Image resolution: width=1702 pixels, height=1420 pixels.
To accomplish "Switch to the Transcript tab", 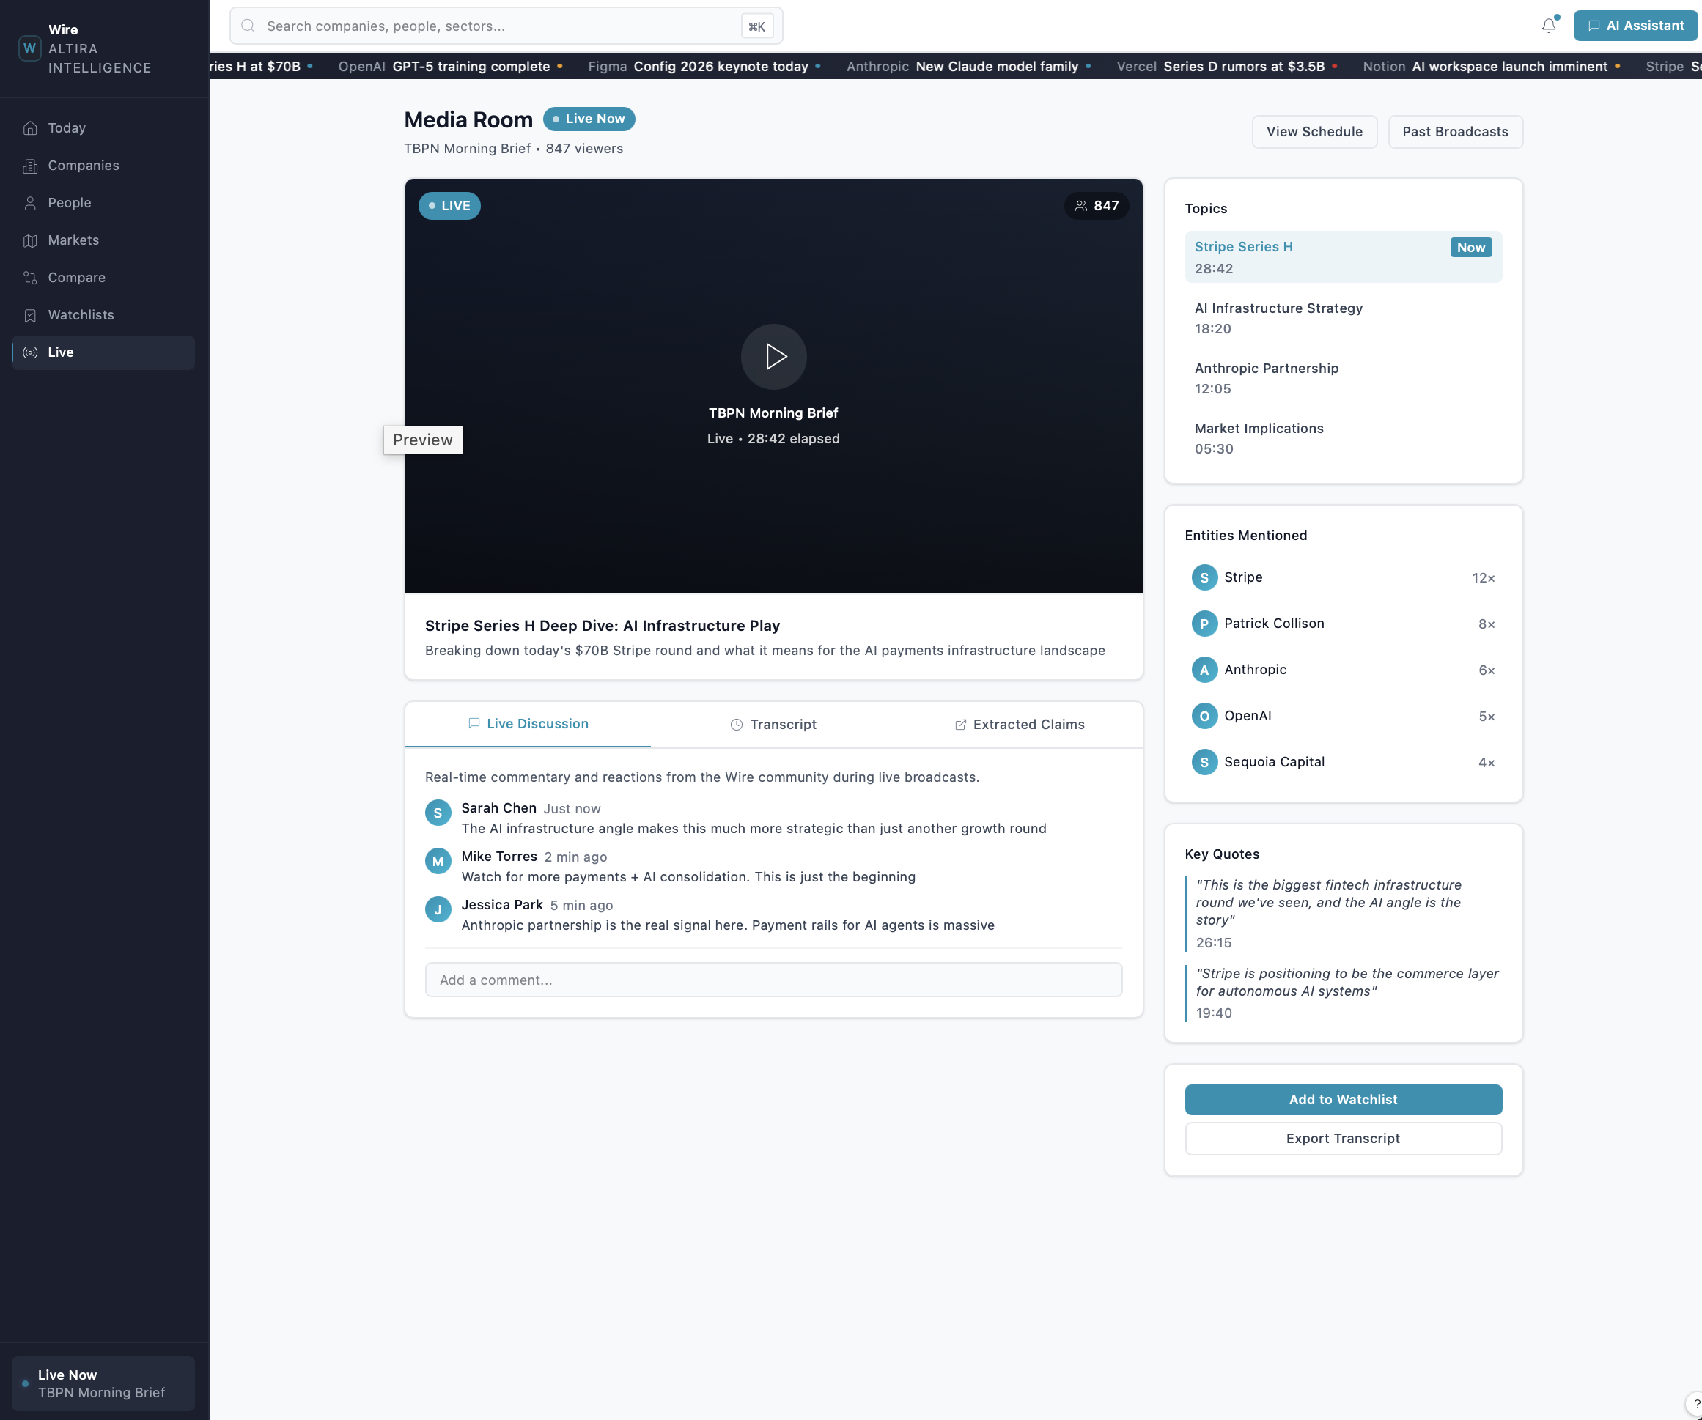I will [x=773, y=724].
